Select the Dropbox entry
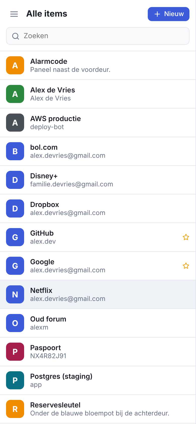 (x=98, y=208)
